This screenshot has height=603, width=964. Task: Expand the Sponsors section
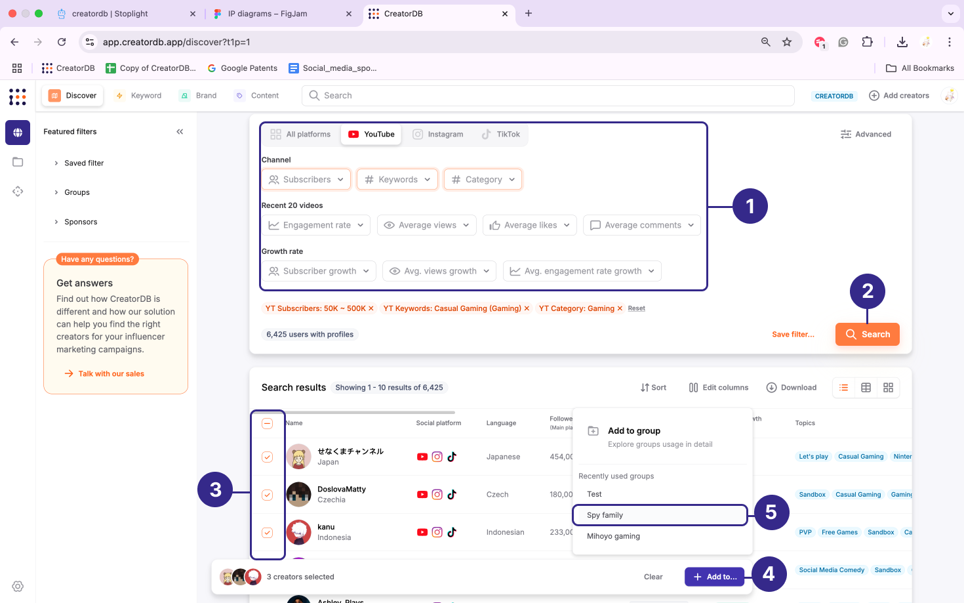[x=76, y=222]
